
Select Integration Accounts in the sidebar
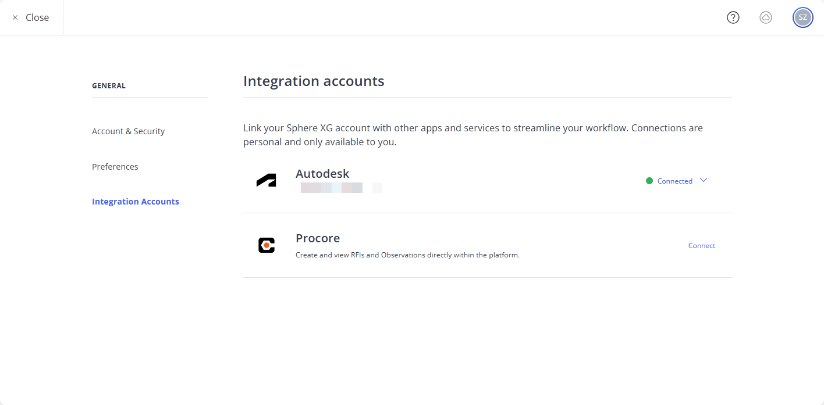tap(135, 202)
